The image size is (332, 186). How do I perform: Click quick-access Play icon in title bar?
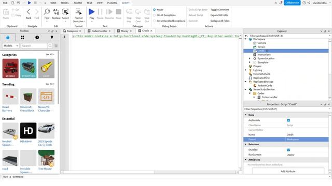[30, 3]
